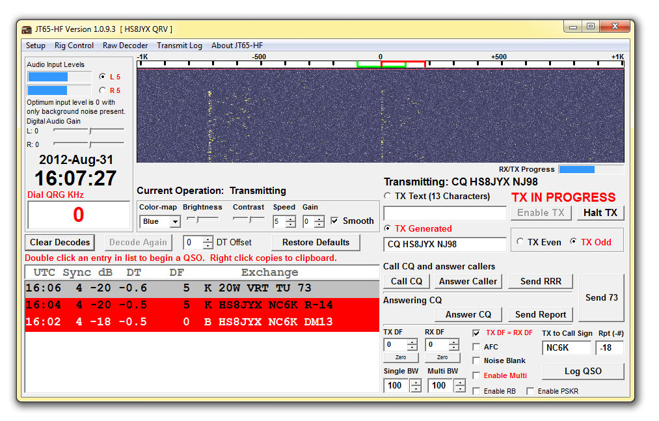Decrease the DT Offset value
Viewport: 659px width, 421px height.
point(208,245)
